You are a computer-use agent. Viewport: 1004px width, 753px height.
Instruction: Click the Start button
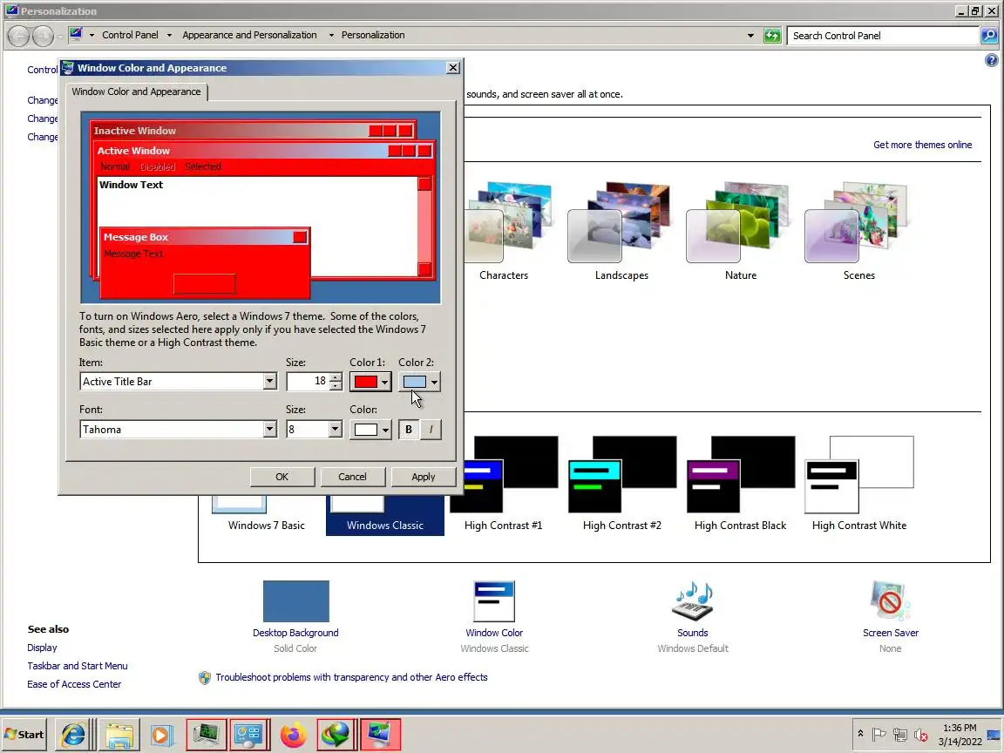24,735
